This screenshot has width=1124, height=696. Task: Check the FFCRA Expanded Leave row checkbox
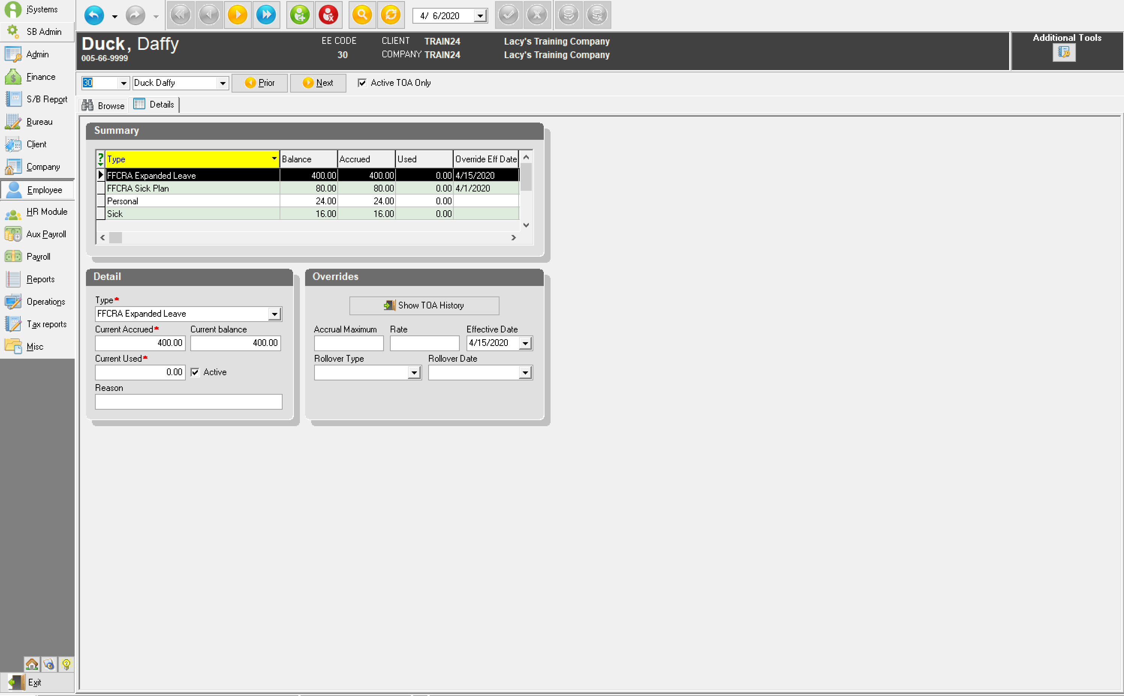[x=102, y=176]
